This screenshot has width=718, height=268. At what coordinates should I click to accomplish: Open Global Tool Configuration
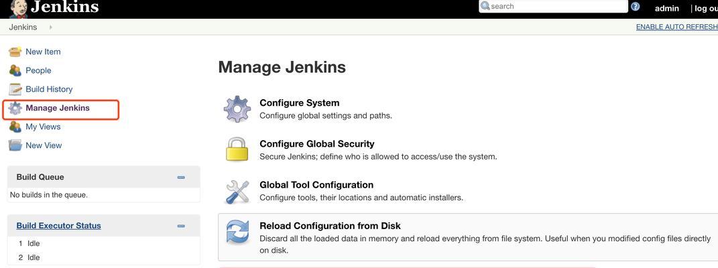tap(316, 185)
